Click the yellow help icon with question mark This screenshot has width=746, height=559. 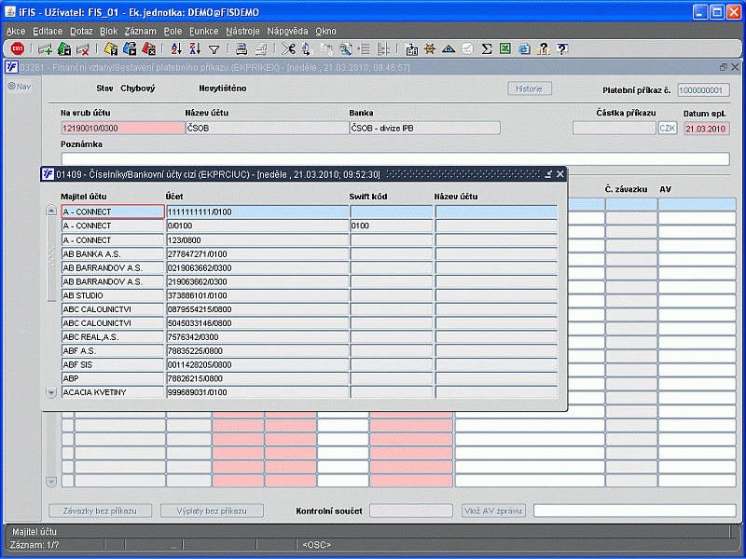pyautogui.click(x=543, y=49)
